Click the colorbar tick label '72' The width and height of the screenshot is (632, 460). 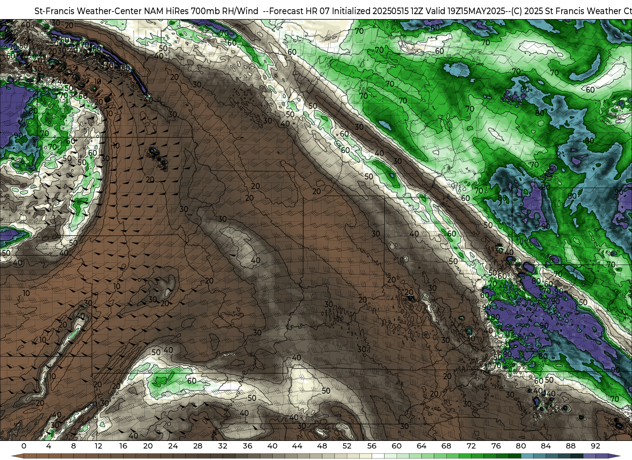tap(471, 446)
